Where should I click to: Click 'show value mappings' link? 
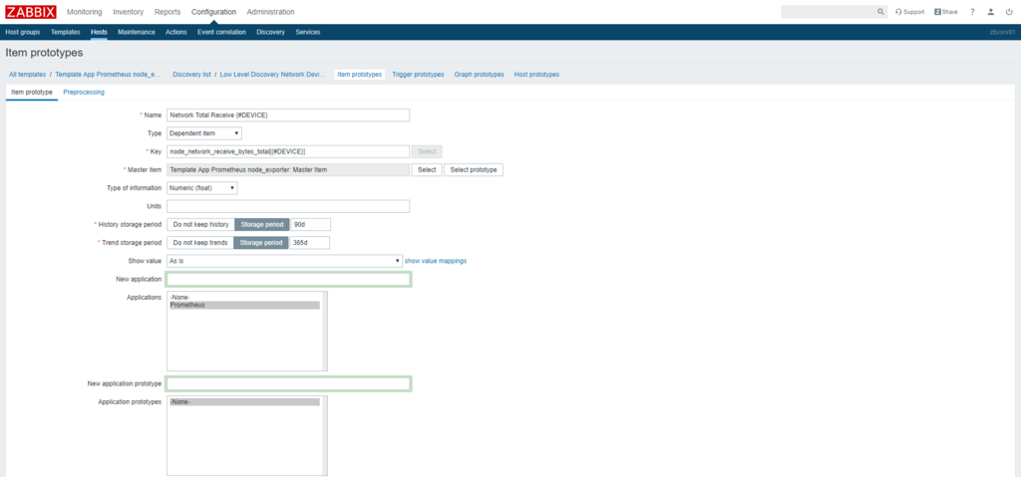[436, 261]
